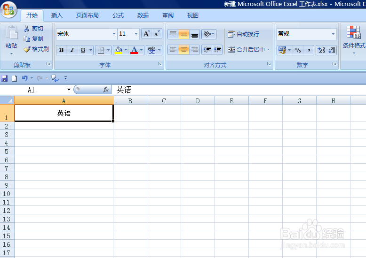Apply percent style

pos(298,50)
